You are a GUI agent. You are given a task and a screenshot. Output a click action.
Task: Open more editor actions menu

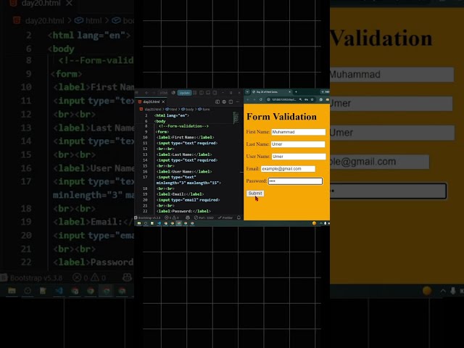238,101
